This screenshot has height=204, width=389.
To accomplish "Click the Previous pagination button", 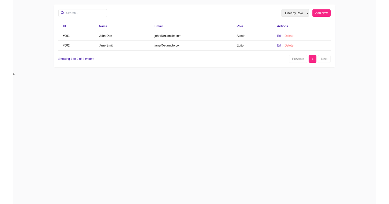I will (x=298, y=59).
